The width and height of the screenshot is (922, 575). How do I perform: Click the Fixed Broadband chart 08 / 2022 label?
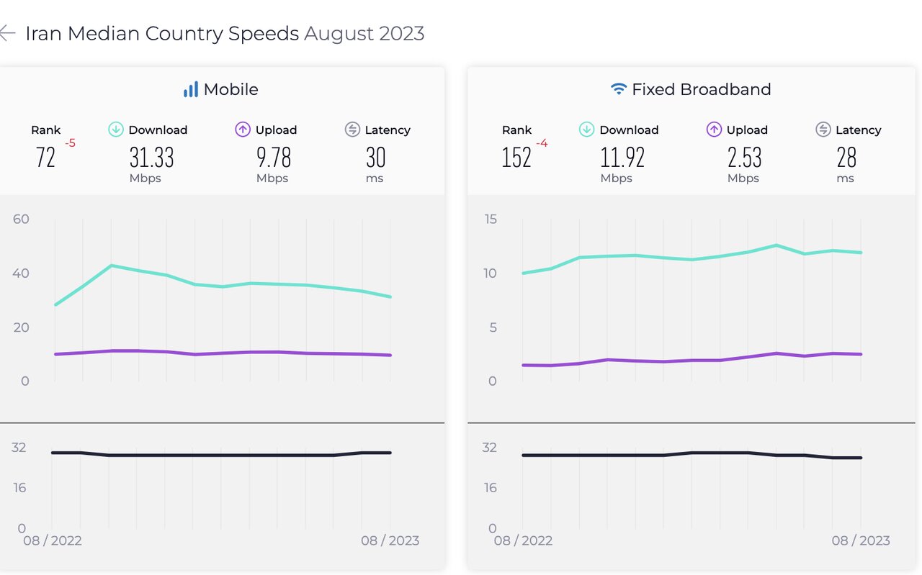point(523,540)
